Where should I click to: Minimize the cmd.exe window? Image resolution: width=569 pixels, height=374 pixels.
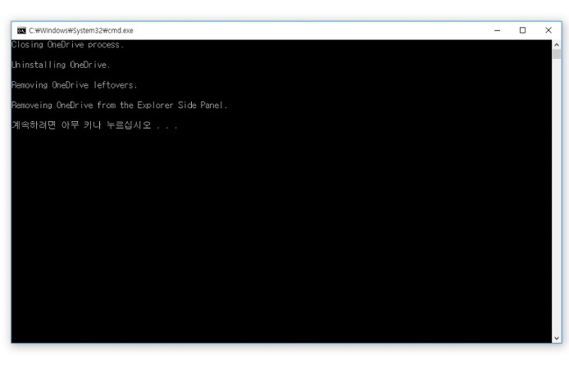tap(497, 30)
